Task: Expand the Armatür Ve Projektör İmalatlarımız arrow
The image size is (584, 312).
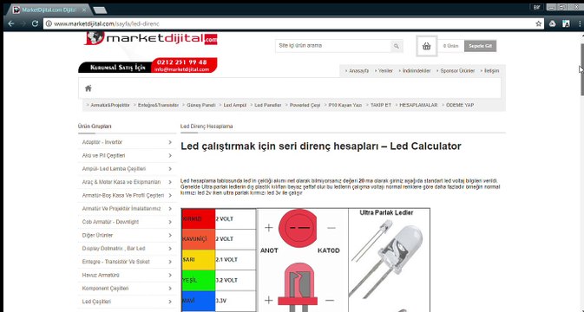Action: [x=170, y=209]
